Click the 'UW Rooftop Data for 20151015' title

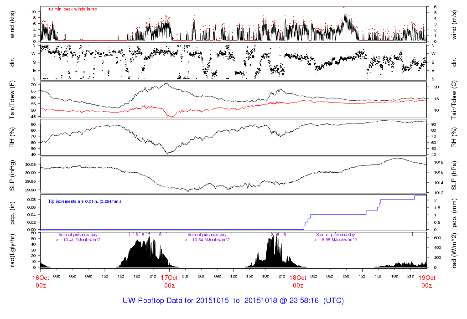tap(176, 301)
